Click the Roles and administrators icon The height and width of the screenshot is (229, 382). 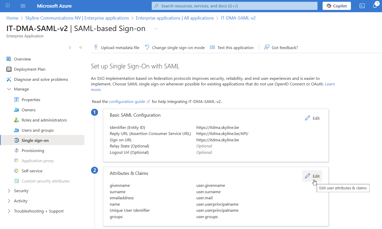(x=17, y=120)
